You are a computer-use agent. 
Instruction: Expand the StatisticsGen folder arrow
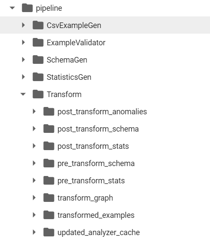tap(23, 77)
